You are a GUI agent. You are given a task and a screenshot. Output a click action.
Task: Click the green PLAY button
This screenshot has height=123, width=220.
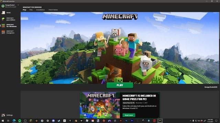120,85
